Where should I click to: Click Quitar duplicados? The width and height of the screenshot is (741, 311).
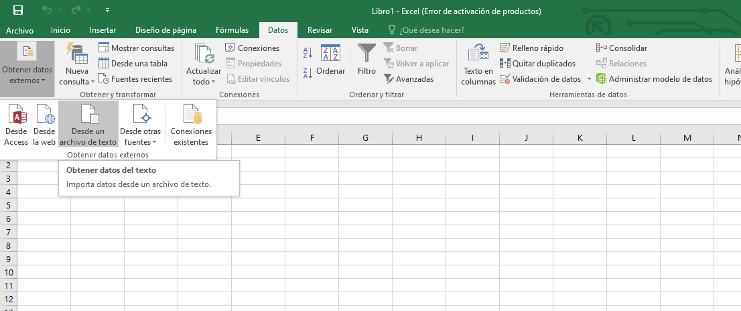click(538, 63)
